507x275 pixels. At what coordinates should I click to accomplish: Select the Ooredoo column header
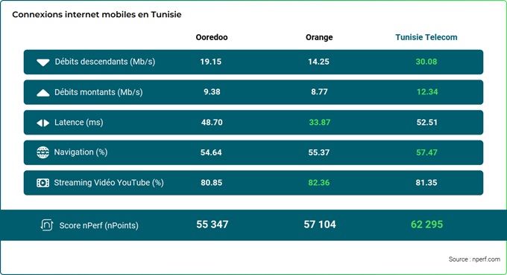click(212, 37)
